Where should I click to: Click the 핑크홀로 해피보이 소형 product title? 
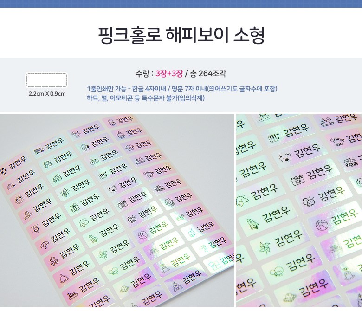point(181,35)
